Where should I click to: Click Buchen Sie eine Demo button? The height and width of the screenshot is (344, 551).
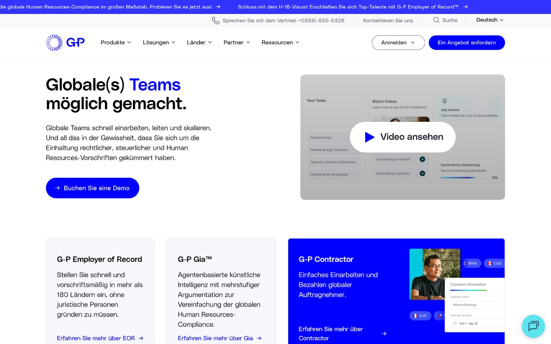pos(92,188)
